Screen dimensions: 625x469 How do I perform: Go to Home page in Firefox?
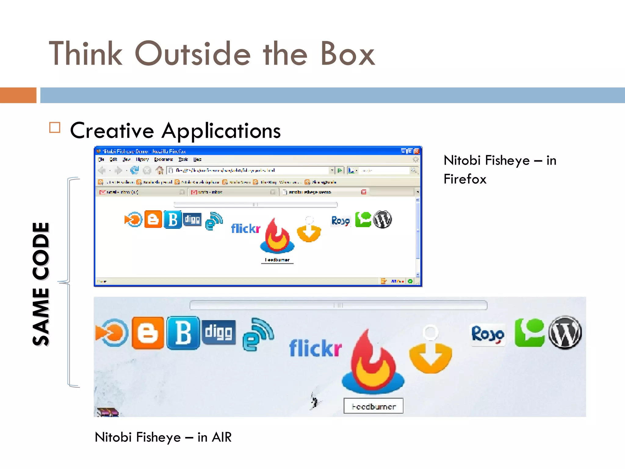pos(160,170)
